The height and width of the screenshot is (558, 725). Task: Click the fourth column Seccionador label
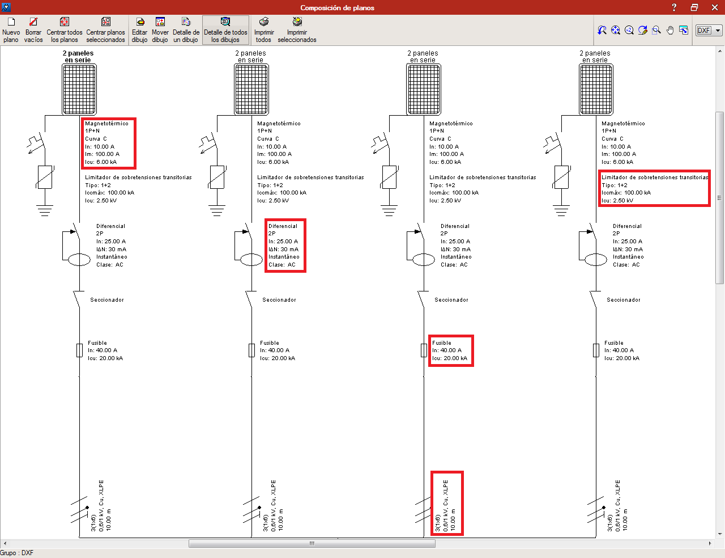[x=624, y=299]
